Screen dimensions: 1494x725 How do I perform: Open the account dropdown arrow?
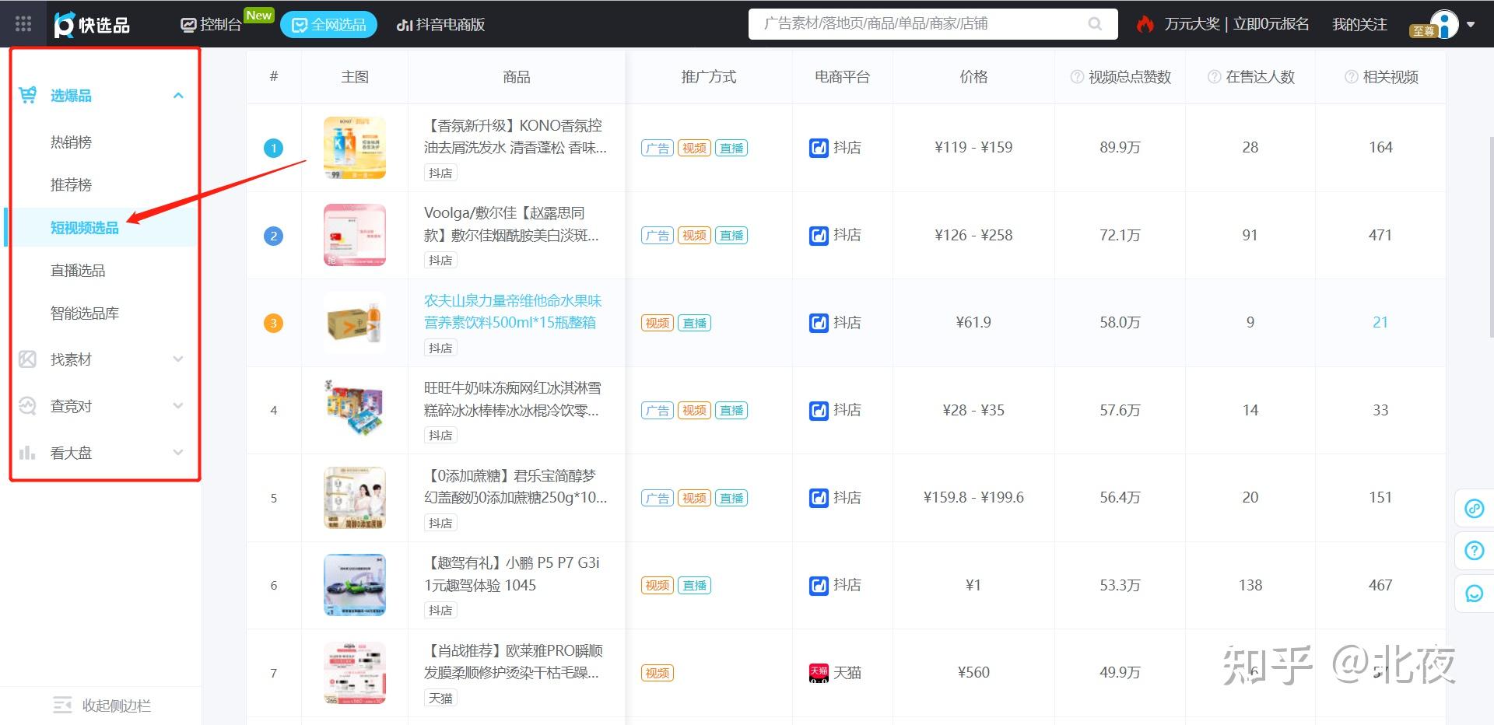(x=1471, y=24)
